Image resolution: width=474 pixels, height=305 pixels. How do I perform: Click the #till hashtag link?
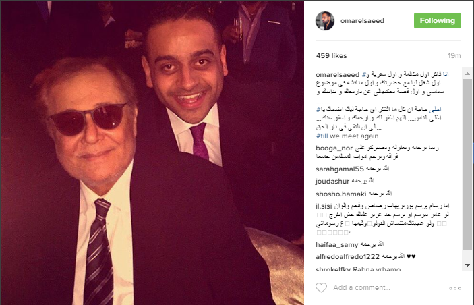[x=322, y=136]
